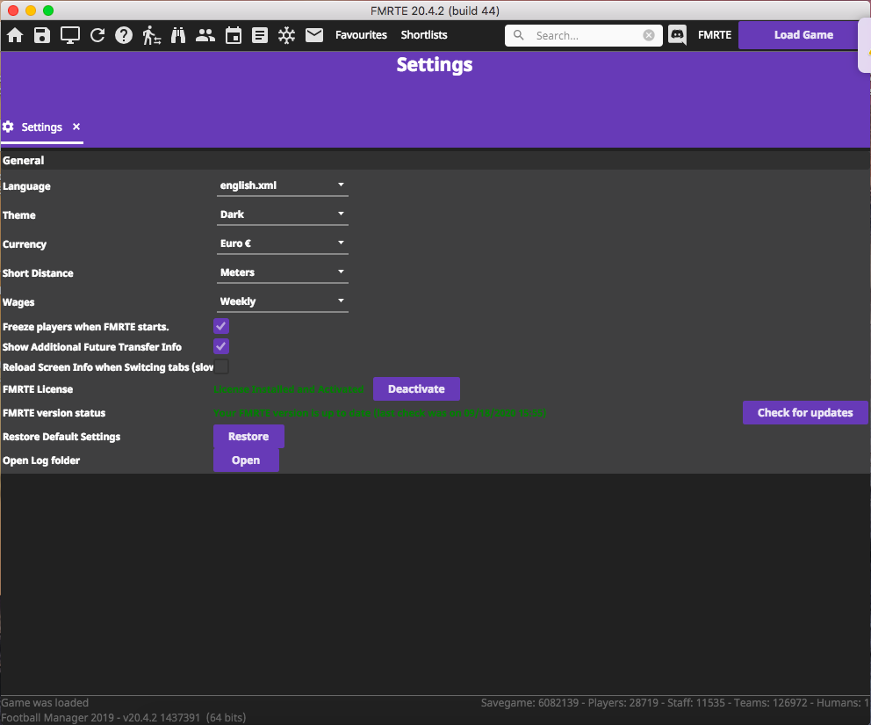Viewport: 871px width, 725px height.
Task: Disable Show Additional Future Transfer Info
Action: click(221, 347)
